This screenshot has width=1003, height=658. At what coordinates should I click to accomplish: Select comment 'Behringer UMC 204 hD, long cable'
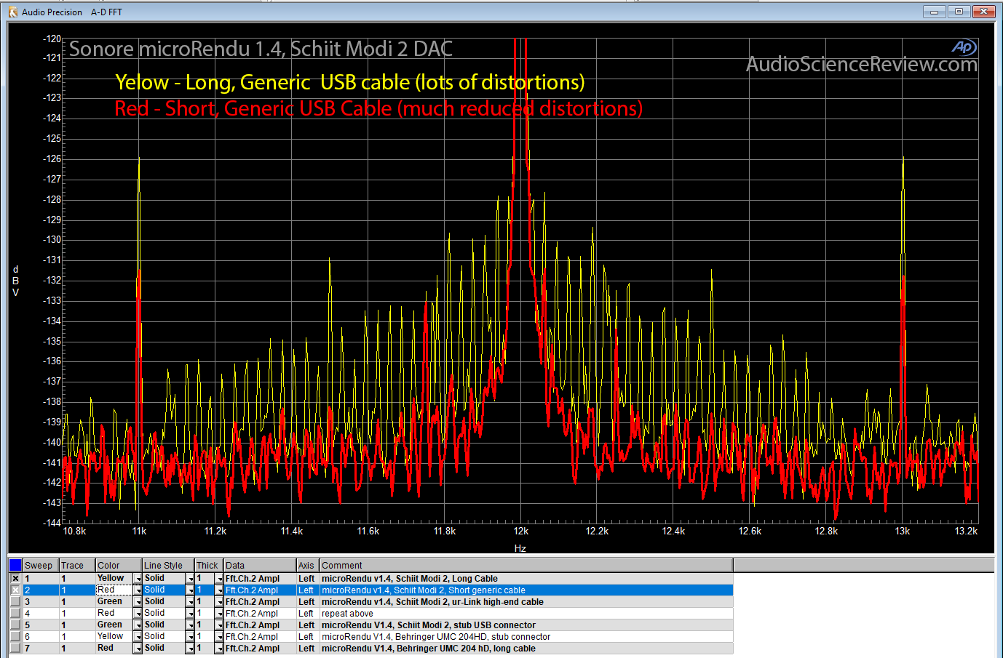[x=429, y=649]
